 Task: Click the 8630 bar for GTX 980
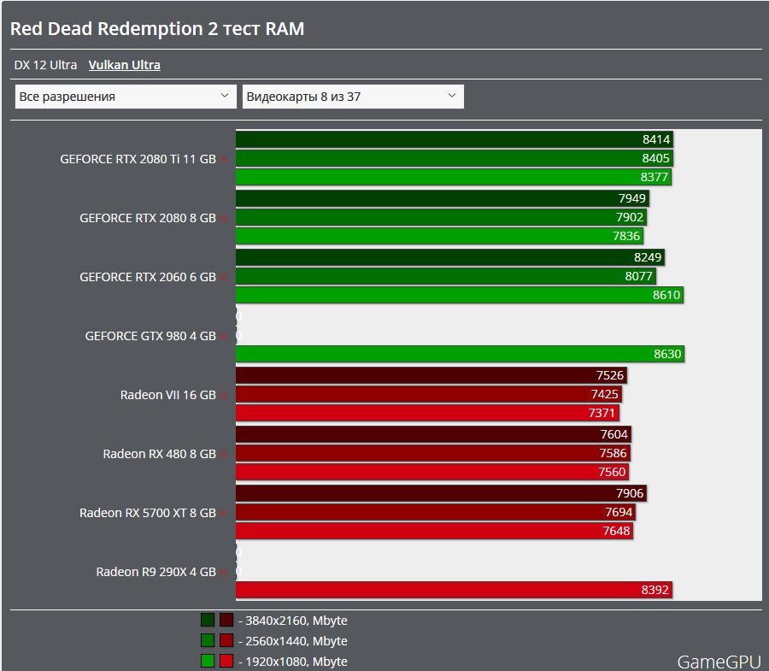460,354
